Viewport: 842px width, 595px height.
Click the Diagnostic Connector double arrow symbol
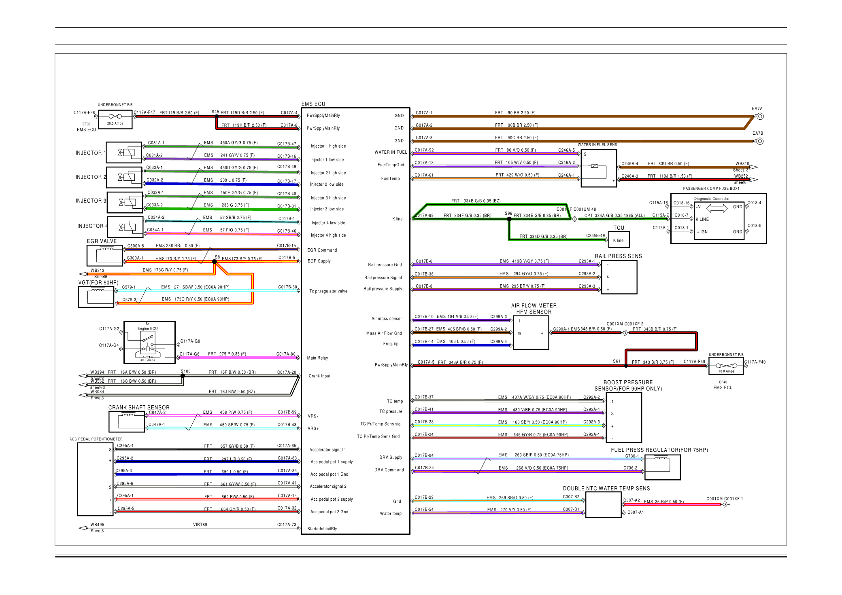tap(717, 208)
